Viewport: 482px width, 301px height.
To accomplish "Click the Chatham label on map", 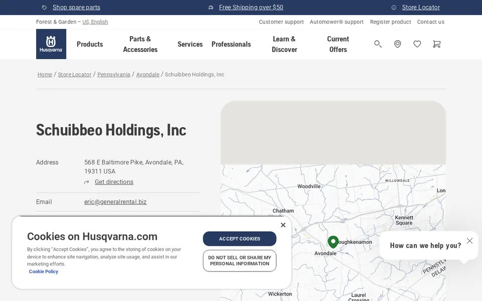I will click(283, 211).
